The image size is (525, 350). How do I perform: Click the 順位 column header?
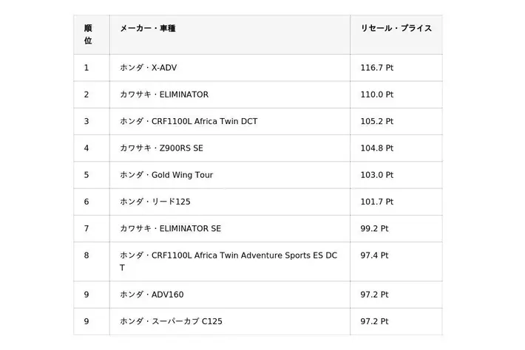point(88,35)
